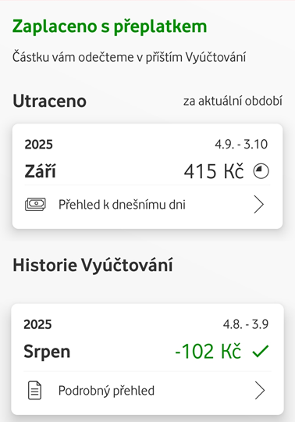
Task: Tap the cash banknote icon
Action: click(x=35, y=204)
